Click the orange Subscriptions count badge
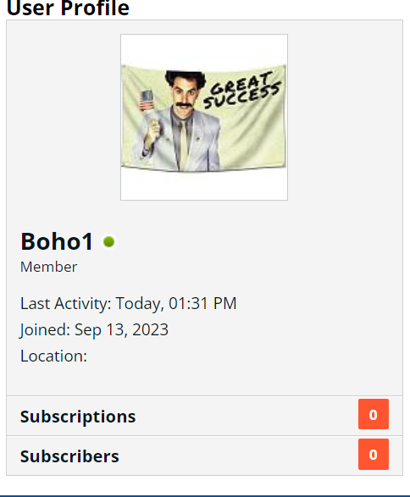410x497 pixels. (374, 414)
